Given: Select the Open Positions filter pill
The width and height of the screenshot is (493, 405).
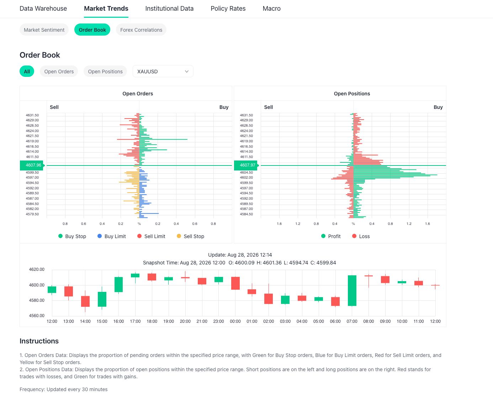Looking at the screenshot, I should click(105, 72).
